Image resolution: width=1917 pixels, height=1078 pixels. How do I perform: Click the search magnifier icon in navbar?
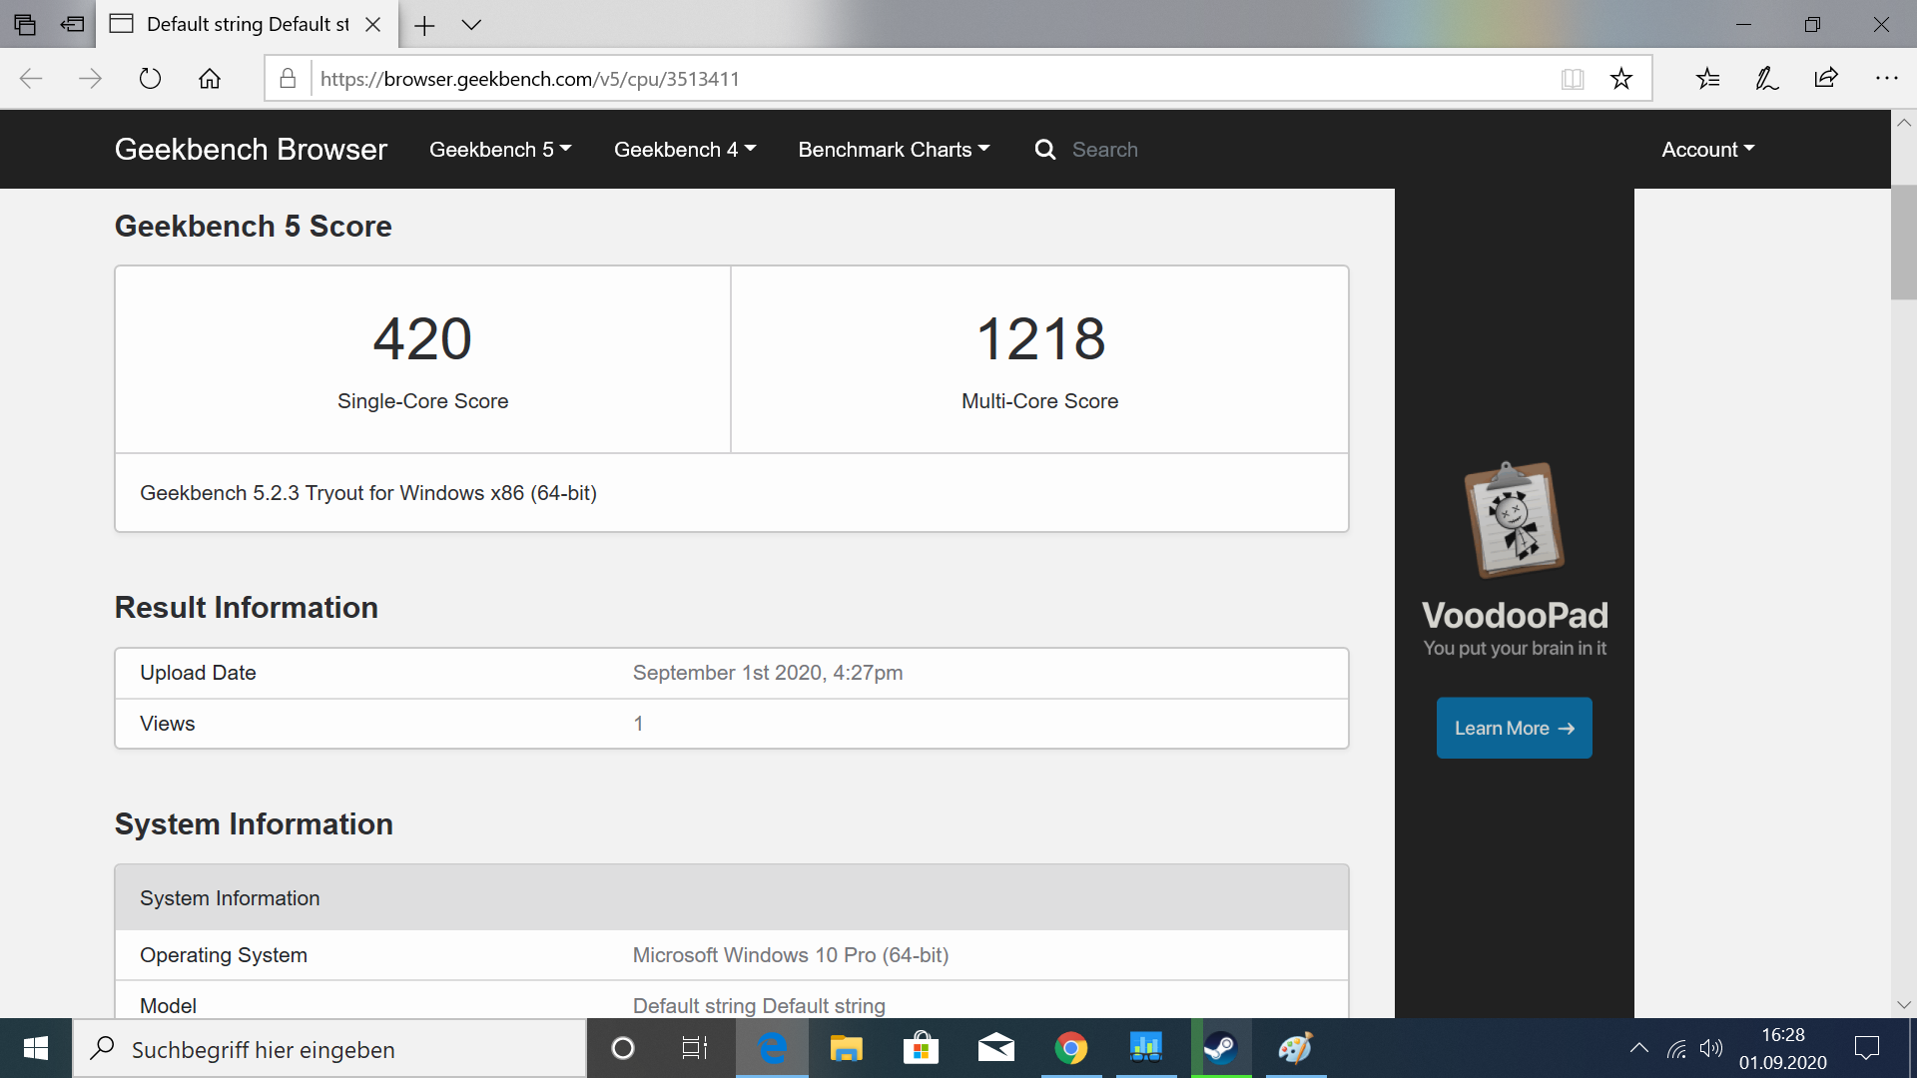[1045, 150]
